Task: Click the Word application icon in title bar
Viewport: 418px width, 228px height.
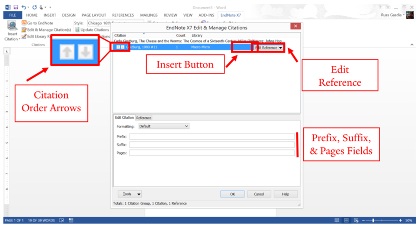Action: (8, 7)
